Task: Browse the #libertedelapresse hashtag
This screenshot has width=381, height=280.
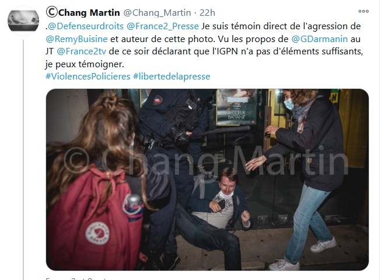Action: (172, 77)
